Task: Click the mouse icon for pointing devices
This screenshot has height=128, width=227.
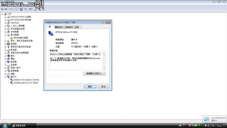Action: 9,53
